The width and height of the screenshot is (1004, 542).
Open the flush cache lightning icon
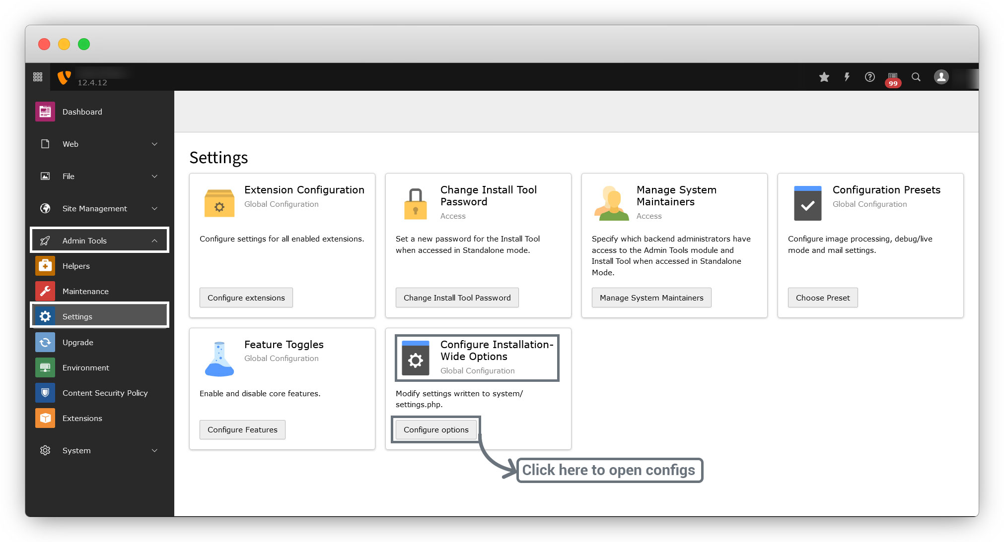coord(847,77)
